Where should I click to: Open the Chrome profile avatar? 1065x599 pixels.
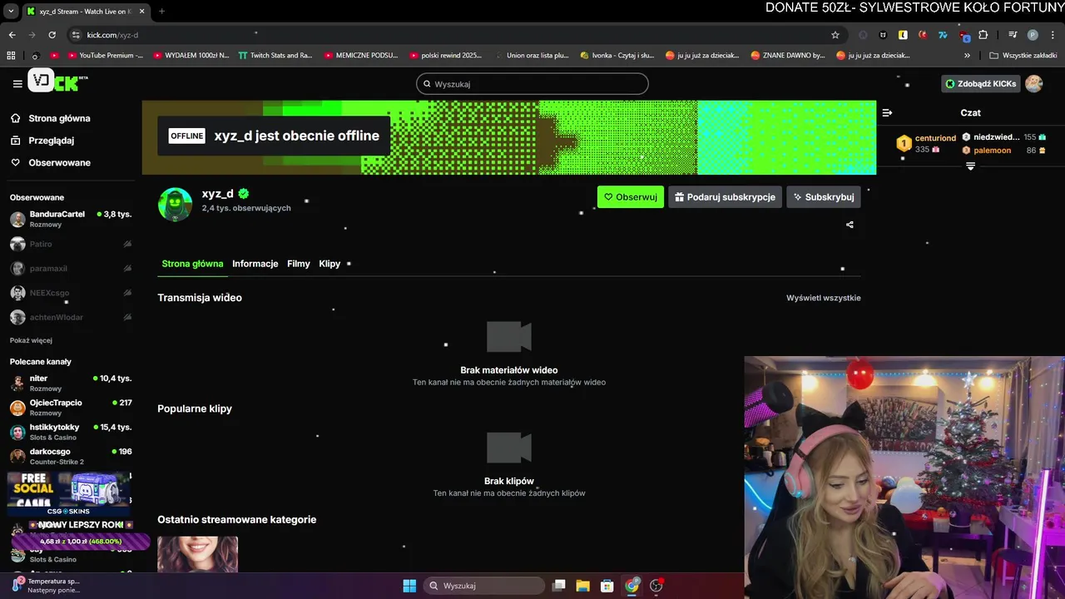1033,35
